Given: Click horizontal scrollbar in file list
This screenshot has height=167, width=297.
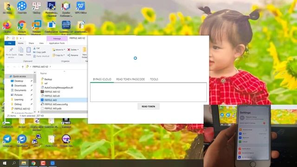Looking at the screenshot, I should click(64, 112).
